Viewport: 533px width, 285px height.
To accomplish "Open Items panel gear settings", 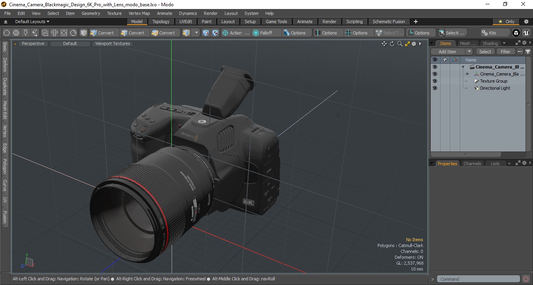I will pyautogui.click(x=525, y=43).
